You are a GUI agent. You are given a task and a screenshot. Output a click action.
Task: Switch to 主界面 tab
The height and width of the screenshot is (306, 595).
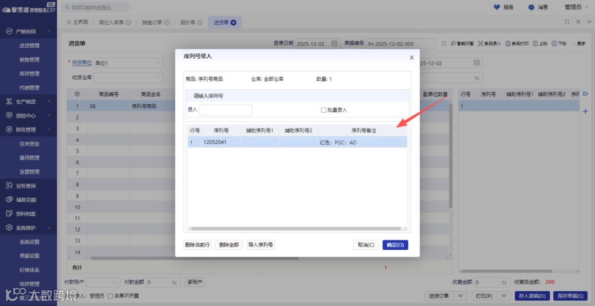pyautogui.click(x=77, y=23)
